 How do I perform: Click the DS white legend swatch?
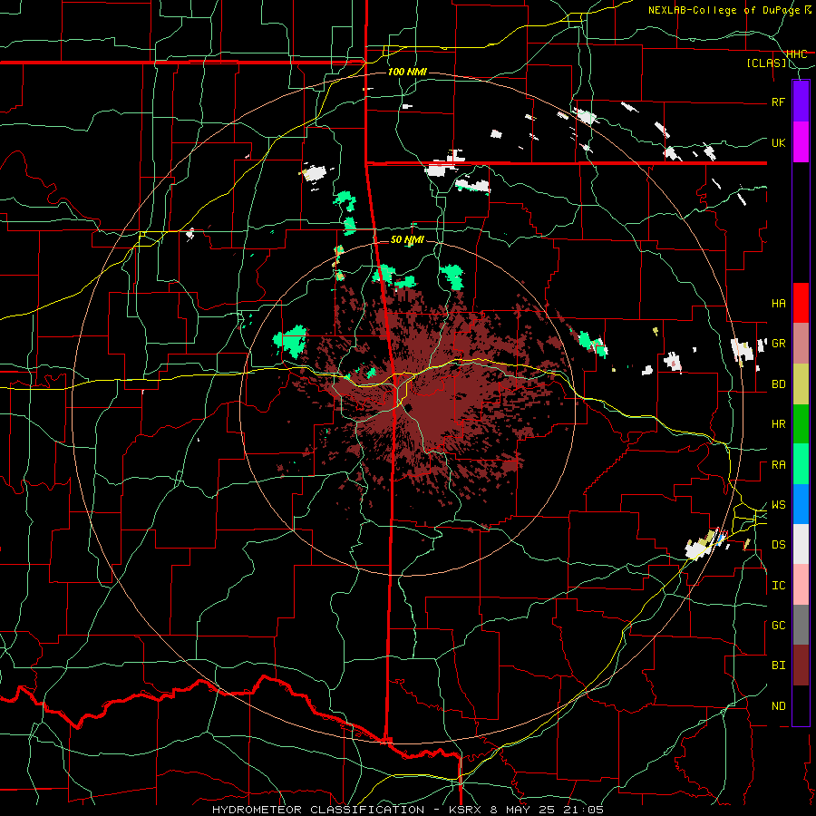pyautogui.click(x=801, y=544)
